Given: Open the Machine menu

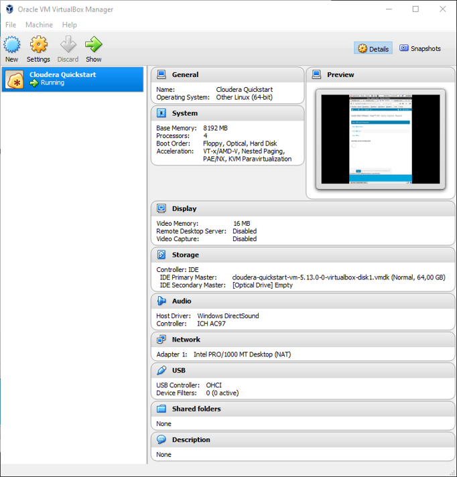Looking at the screenshot, I should pyautogui.click(x=39, y=25).
